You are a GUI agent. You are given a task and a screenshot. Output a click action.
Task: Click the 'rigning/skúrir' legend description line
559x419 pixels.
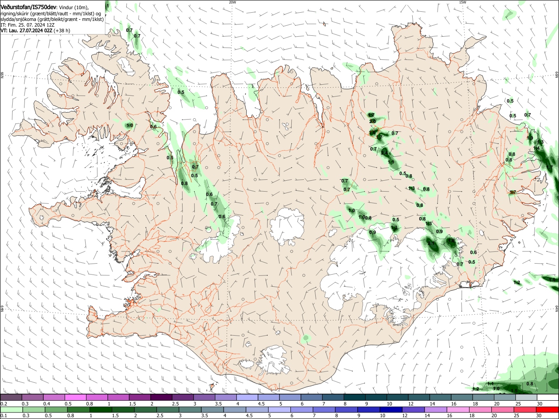coord(50,14)
